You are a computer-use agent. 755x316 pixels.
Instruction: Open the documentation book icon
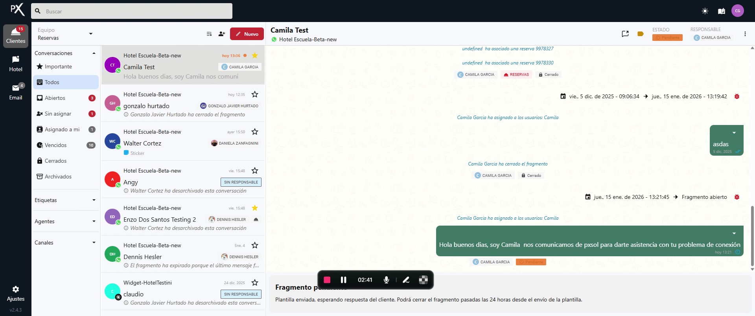coord(721,11)
